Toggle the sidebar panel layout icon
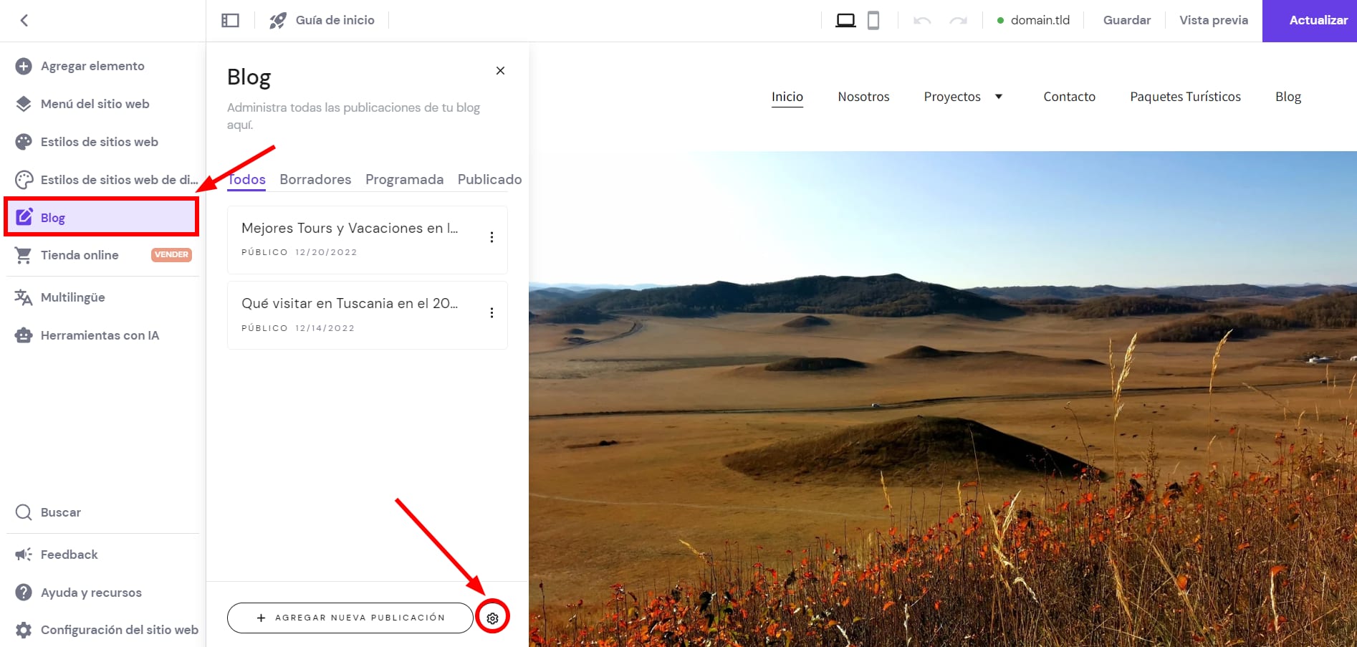 click(x=230, y=20)
